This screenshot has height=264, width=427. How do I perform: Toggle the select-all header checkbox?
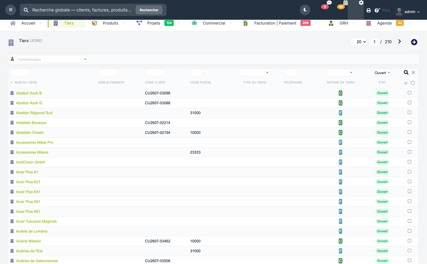click(x=413, y=83)
